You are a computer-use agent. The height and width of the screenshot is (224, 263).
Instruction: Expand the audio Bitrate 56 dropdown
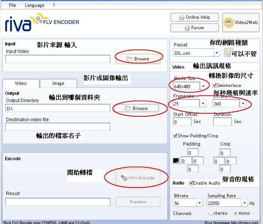point(200,203)
